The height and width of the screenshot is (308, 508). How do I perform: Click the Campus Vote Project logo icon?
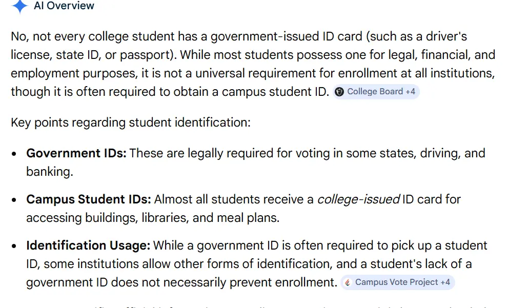pyautogui.click(x=348, y=282)
